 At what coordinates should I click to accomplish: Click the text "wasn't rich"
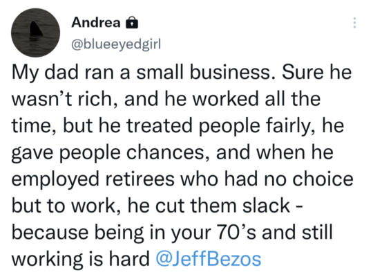click(x=62, y=99)
